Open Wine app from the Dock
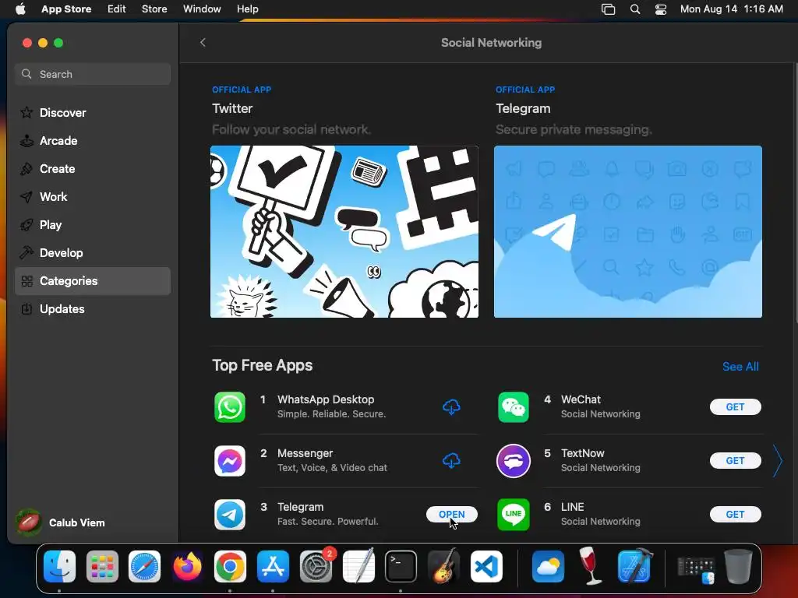The image size is (798, 598). (x=591, y=566)
